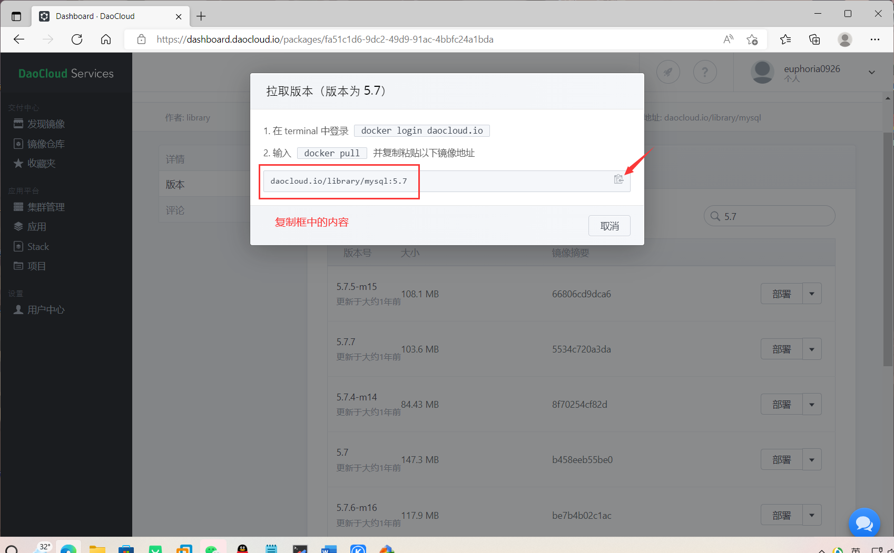View site information lock icon
Screen dimensions: 894x553
141,39
